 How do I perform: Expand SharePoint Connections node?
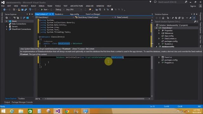tap(7, 29)
